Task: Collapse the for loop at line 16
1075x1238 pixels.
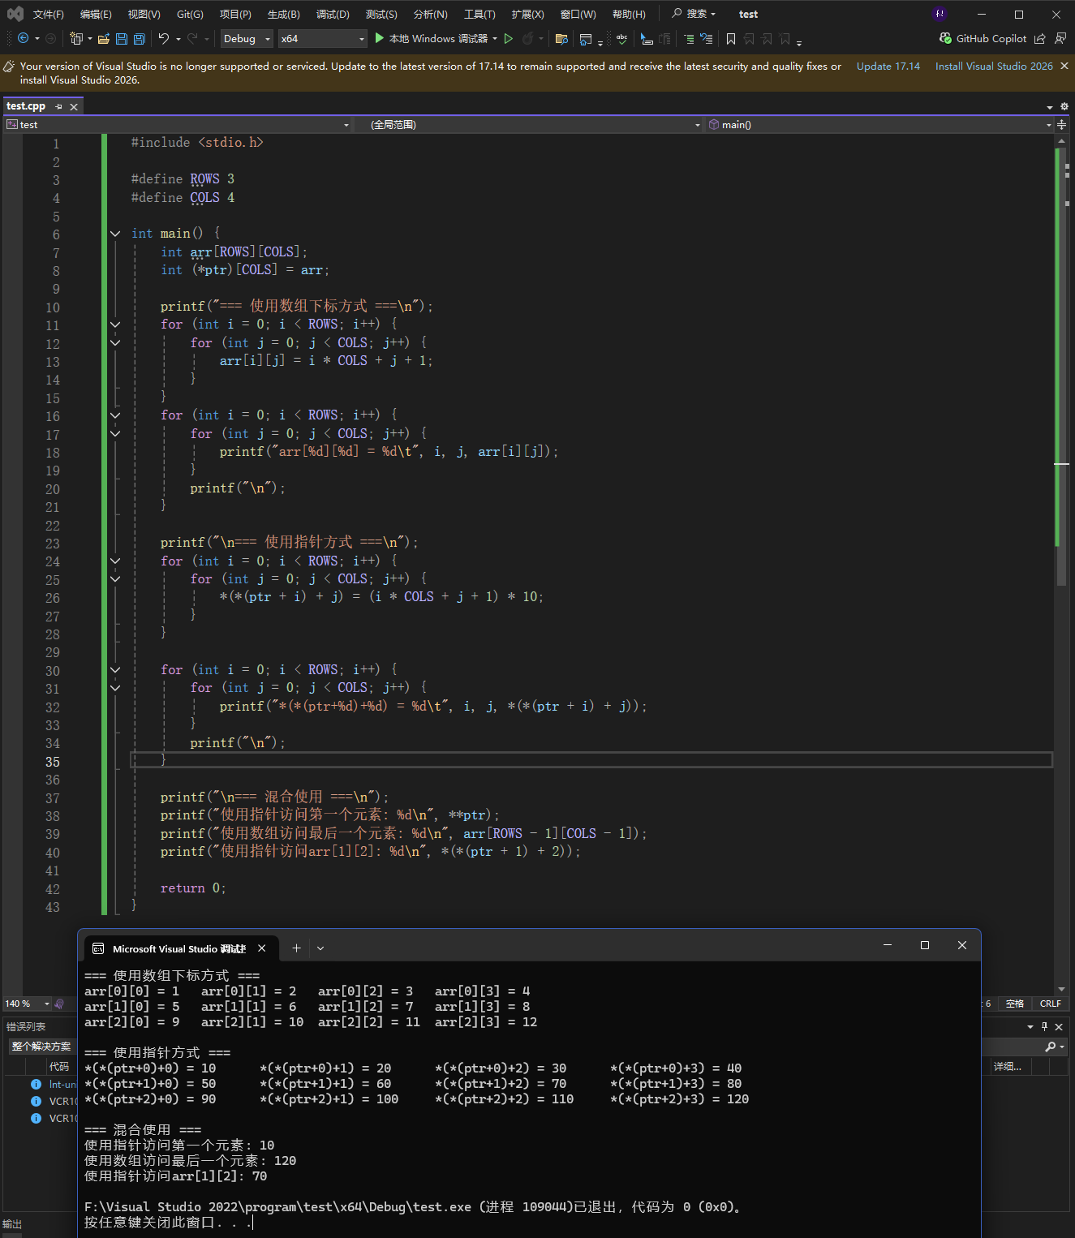Action: [x=115, y=415]
